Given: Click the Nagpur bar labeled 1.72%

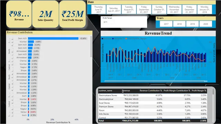Looking at the screenshot, I should 29,67.
